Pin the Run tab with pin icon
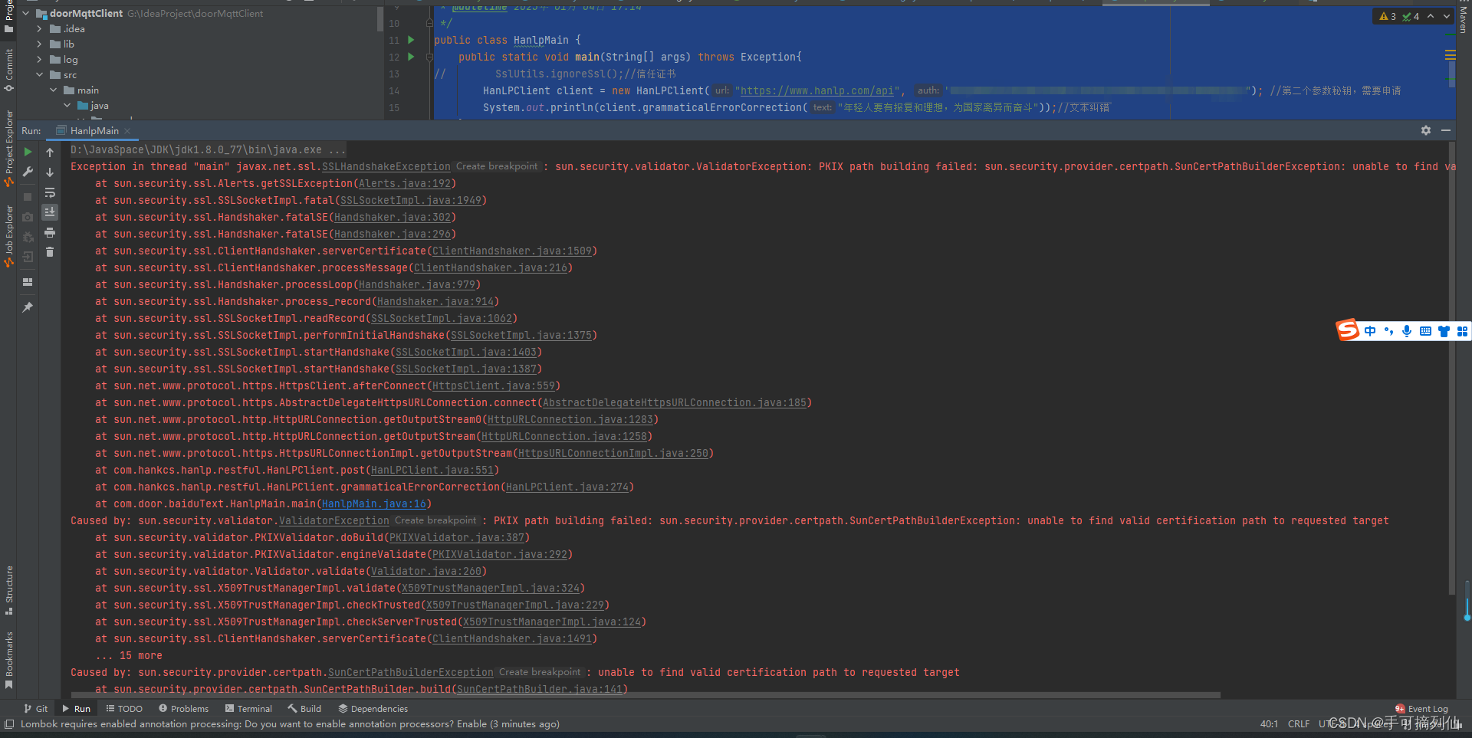 click(x=28, y=307)
